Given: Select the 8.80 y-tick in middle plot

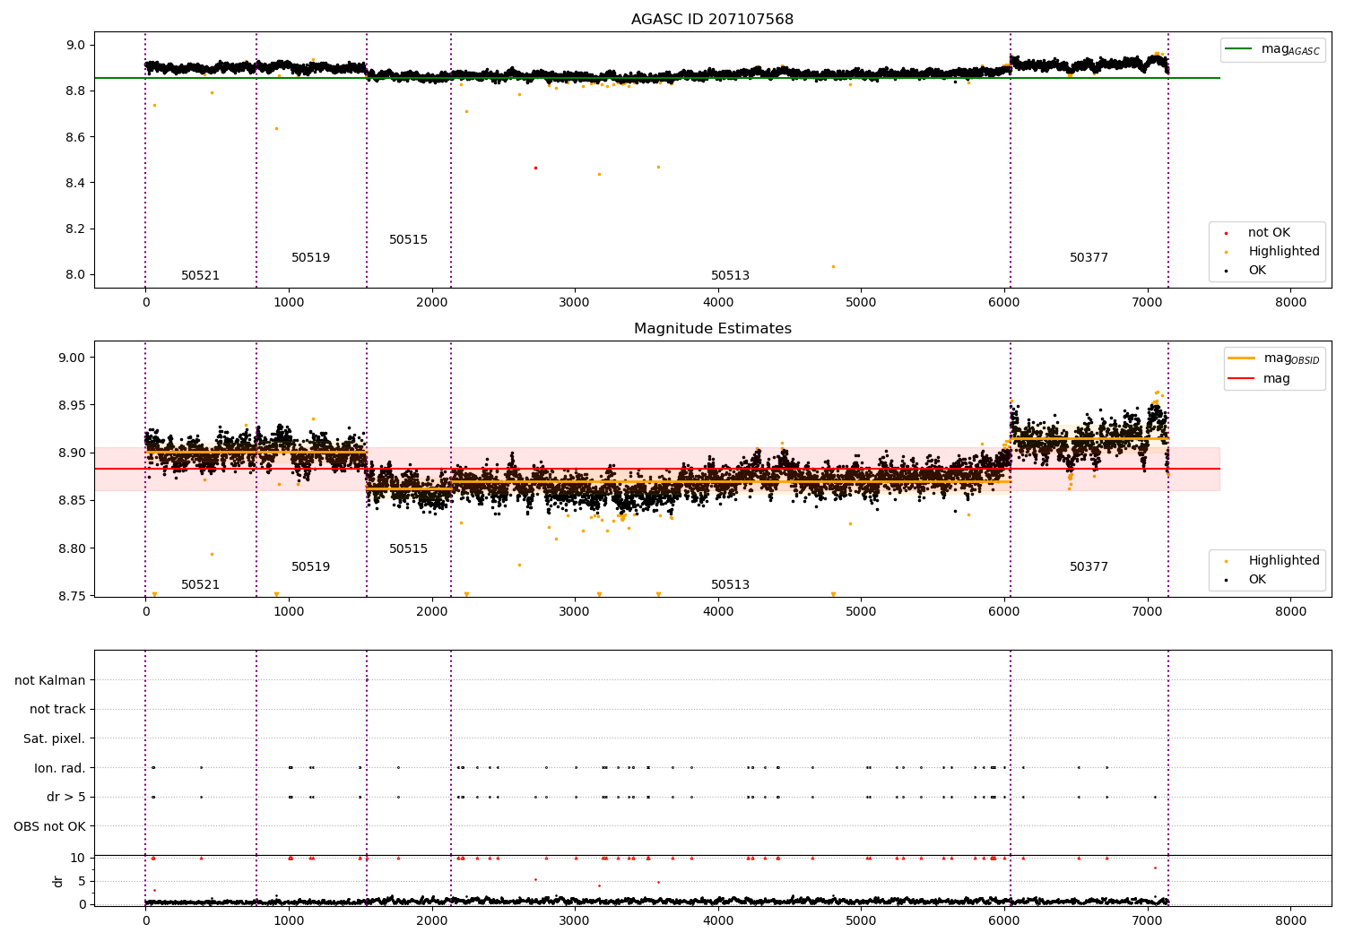Looking at the screenshot, I should [x=72, y=549].
